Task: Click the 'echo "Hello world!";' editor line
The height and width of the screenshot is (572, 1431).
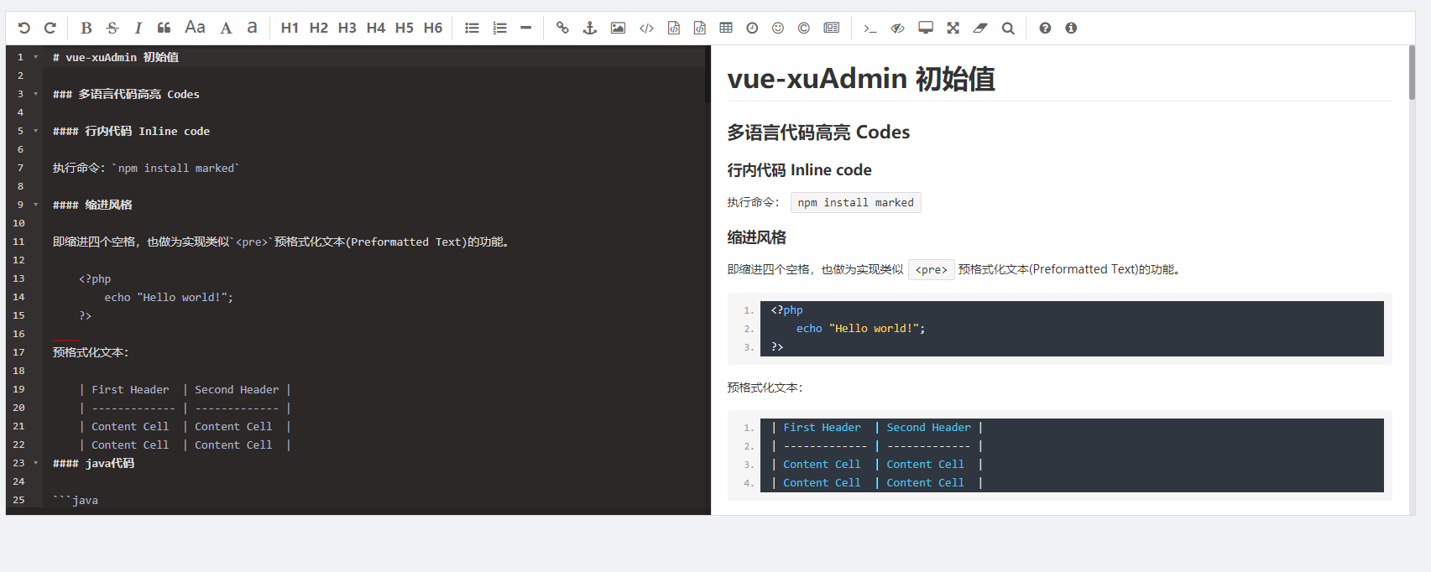Action: tap(169, 297)
